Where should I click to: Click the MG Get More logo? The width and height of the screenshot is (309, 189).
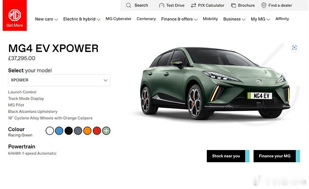(x=15, y=15)
